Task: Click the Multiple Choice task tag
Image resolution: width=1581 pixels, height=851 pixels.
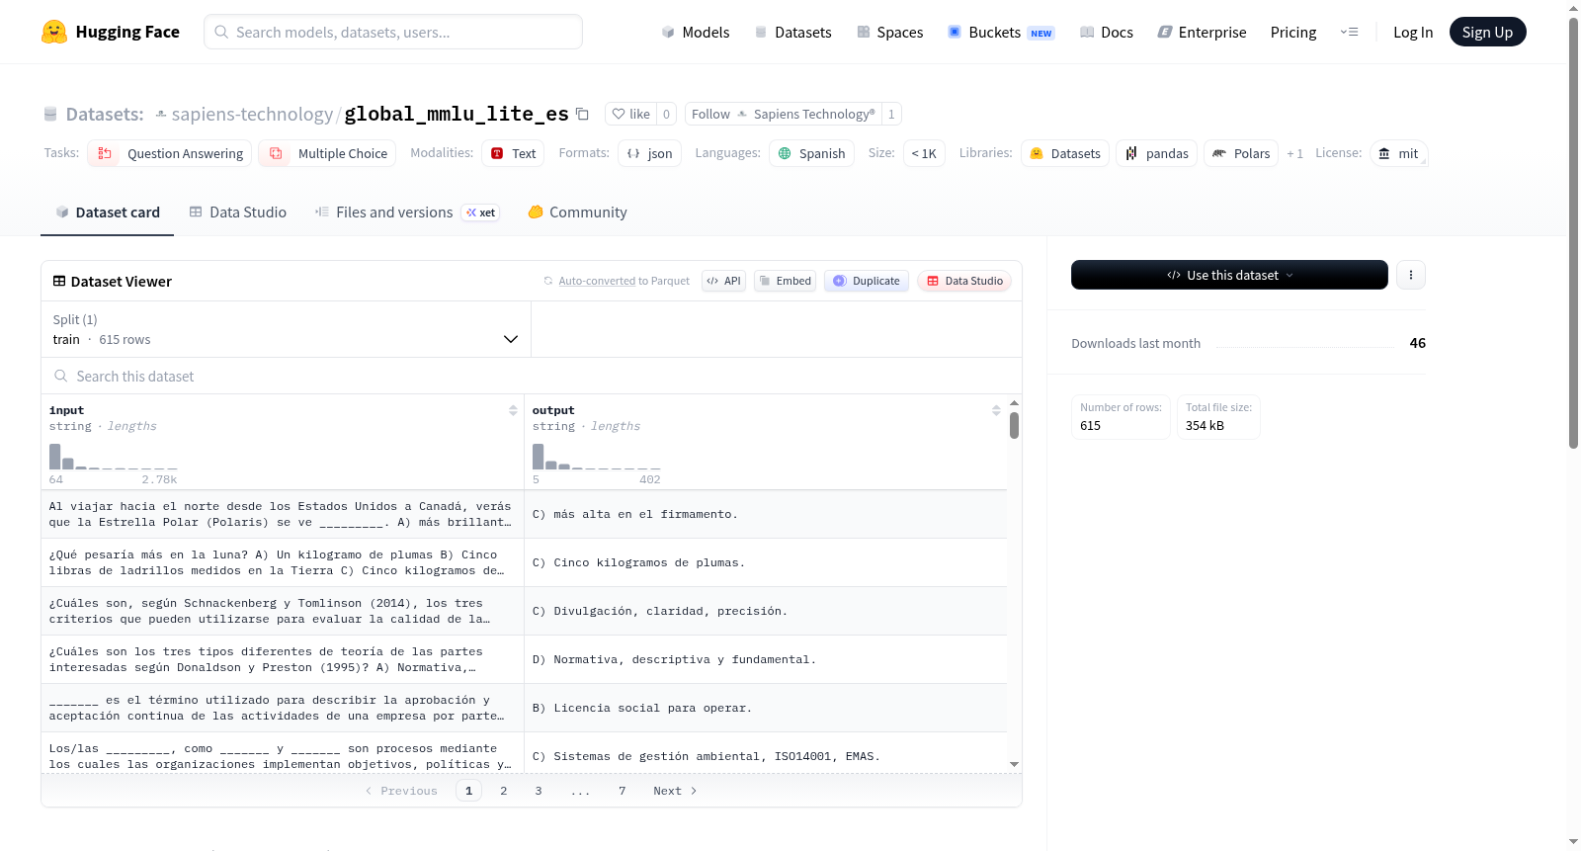Action: point(327,153)
